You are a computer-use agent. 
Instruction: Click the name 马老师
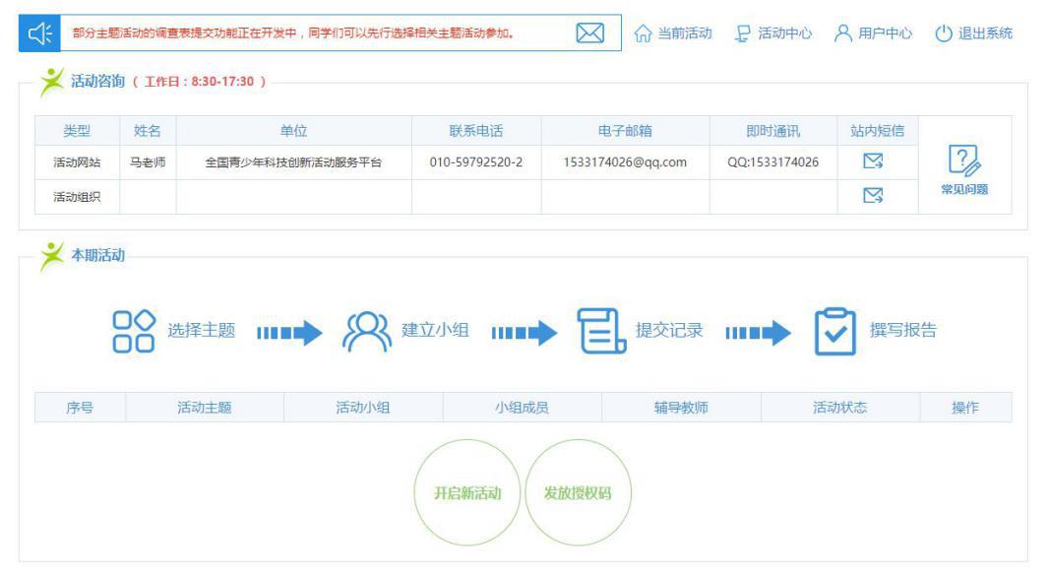click(148, 162)
